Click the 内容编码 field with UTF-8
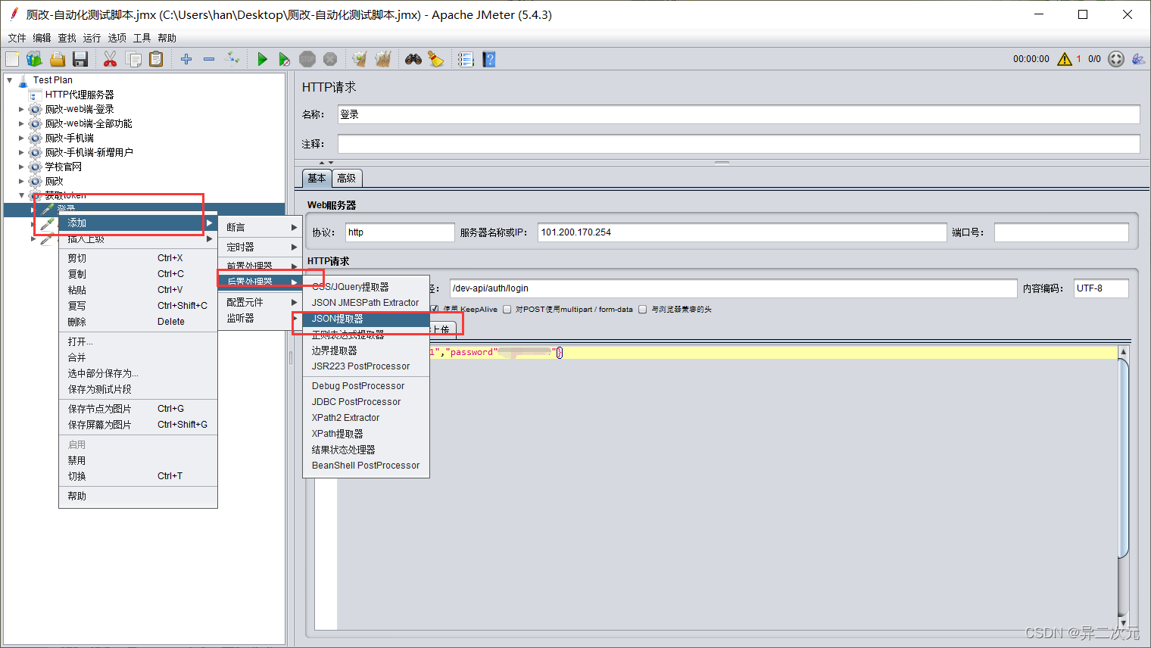 [1101, 288]
